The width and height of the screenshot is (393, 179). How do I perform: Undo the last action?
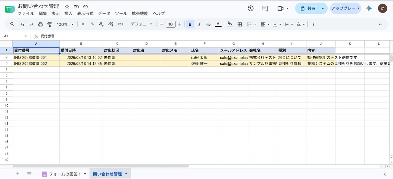coord(22,24)
